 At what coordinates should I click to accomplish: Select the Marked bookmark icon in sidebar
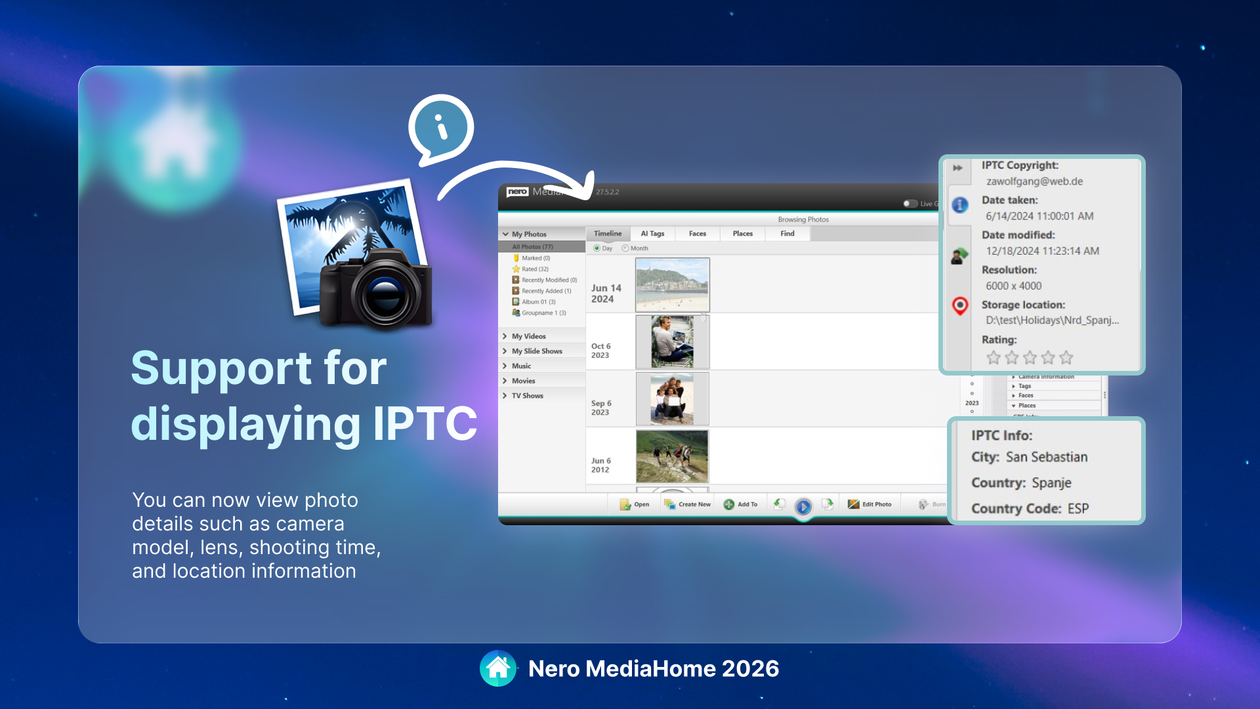coord(516,259)
